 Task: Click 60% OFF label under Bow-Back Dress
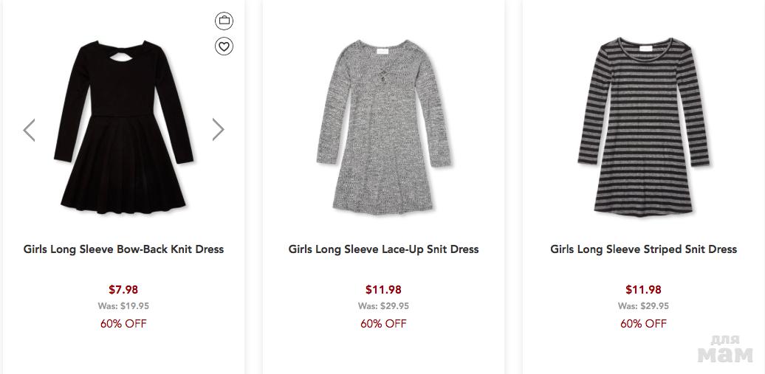tap(123, 324)
